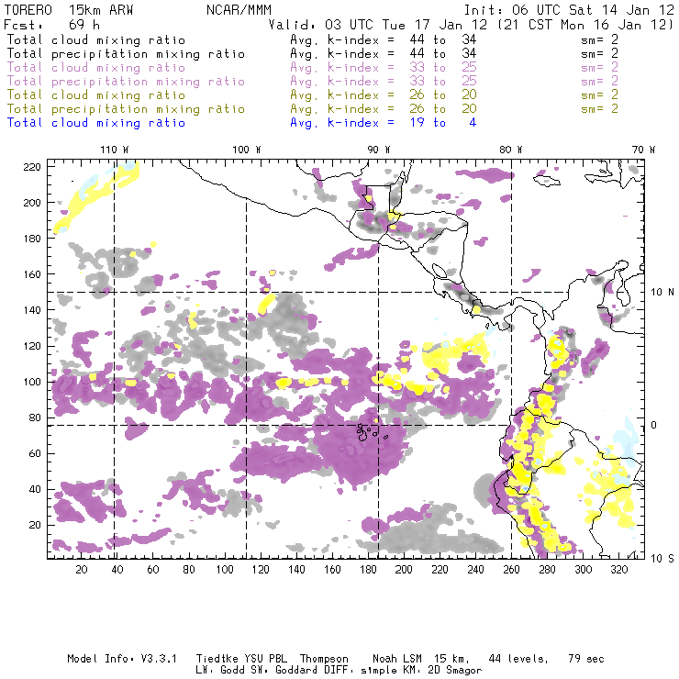This screenshot has height=679, width=679.
Task: Click '180' tick on the vertical axis
Action: (x=31, y=239)
